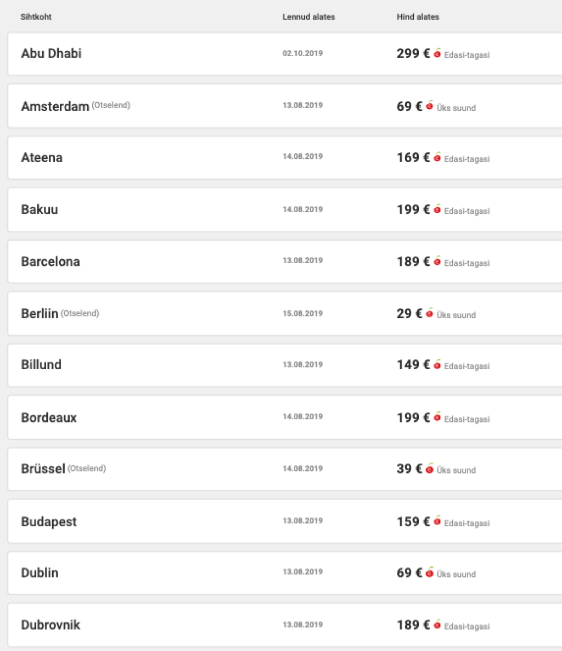Select the Budapest destination
The height and width of the screenshot is (651, 562).
[49, 522]
